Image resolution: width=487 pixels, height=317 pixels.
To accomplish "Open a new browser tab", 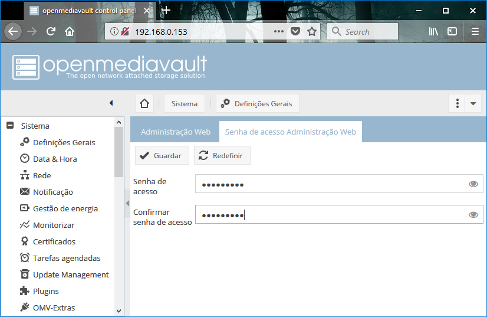I will pos(166,10).
